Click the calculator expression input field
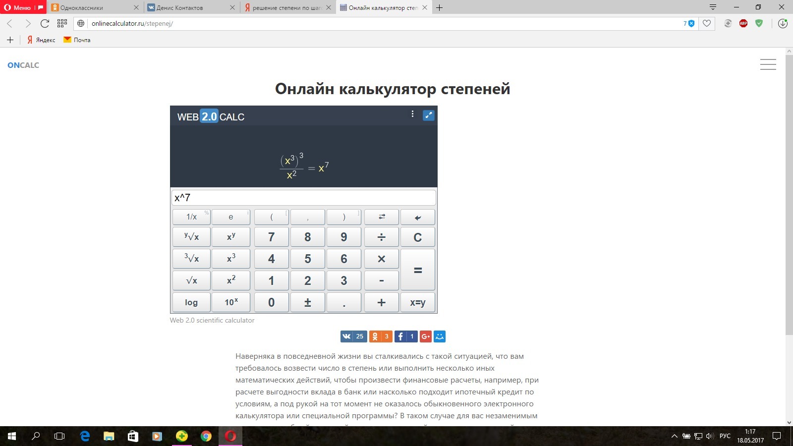Viewport: 793px width, 446px height. click(303, 198)
